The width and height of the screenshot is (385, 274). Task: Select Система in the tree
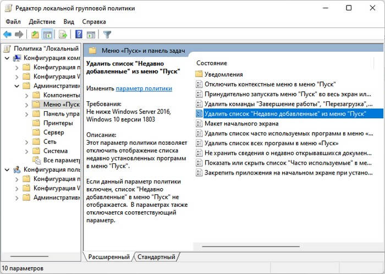click(56, 151)
